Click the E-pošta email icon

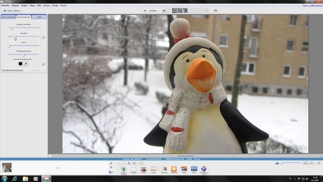pos(133,169)
